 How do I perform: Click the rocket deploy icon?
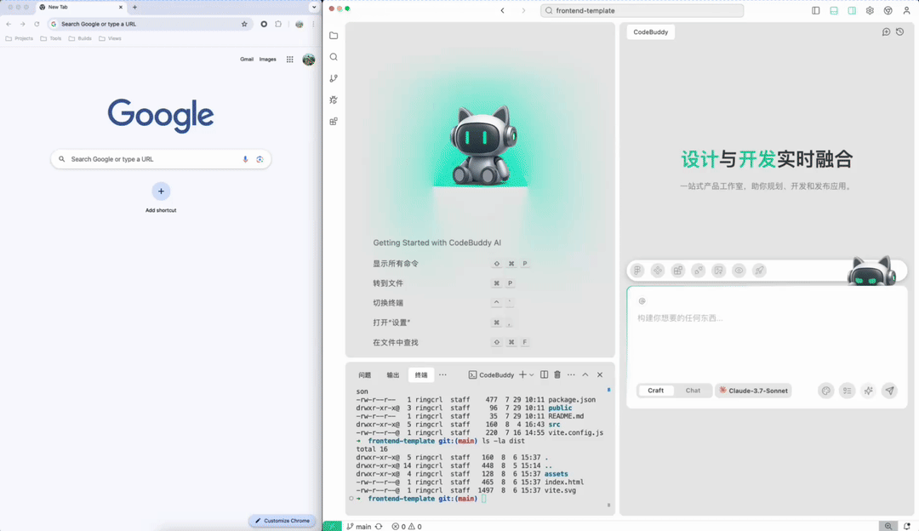point(760,271)
